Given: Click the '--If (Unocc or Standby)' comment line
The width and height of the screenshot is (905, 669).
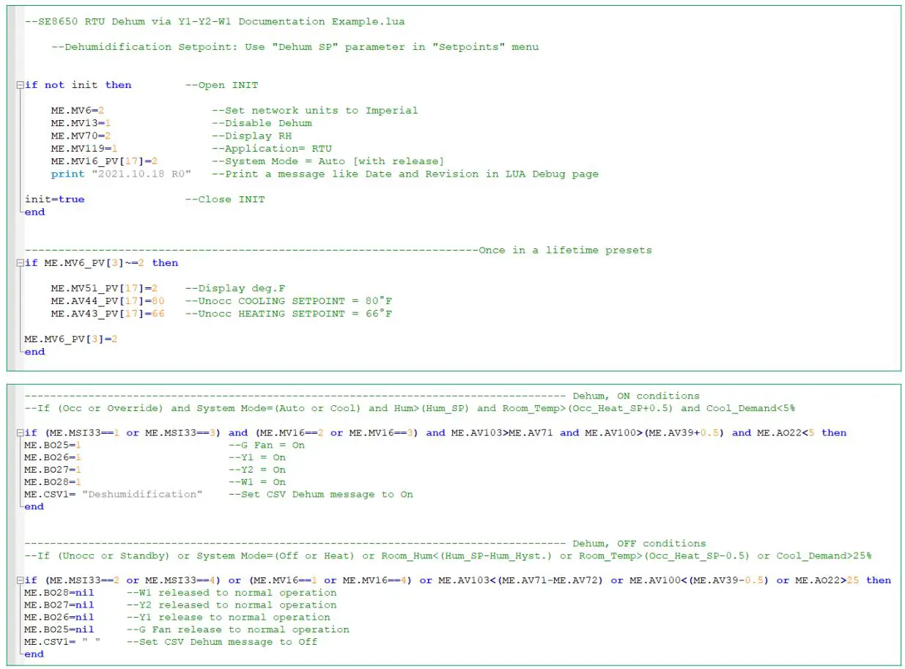Looking at the screenshot, I should [x=448, y=556].
